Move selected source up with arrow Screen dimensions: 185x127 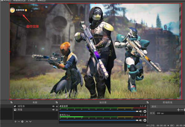[x=27, y=122]
